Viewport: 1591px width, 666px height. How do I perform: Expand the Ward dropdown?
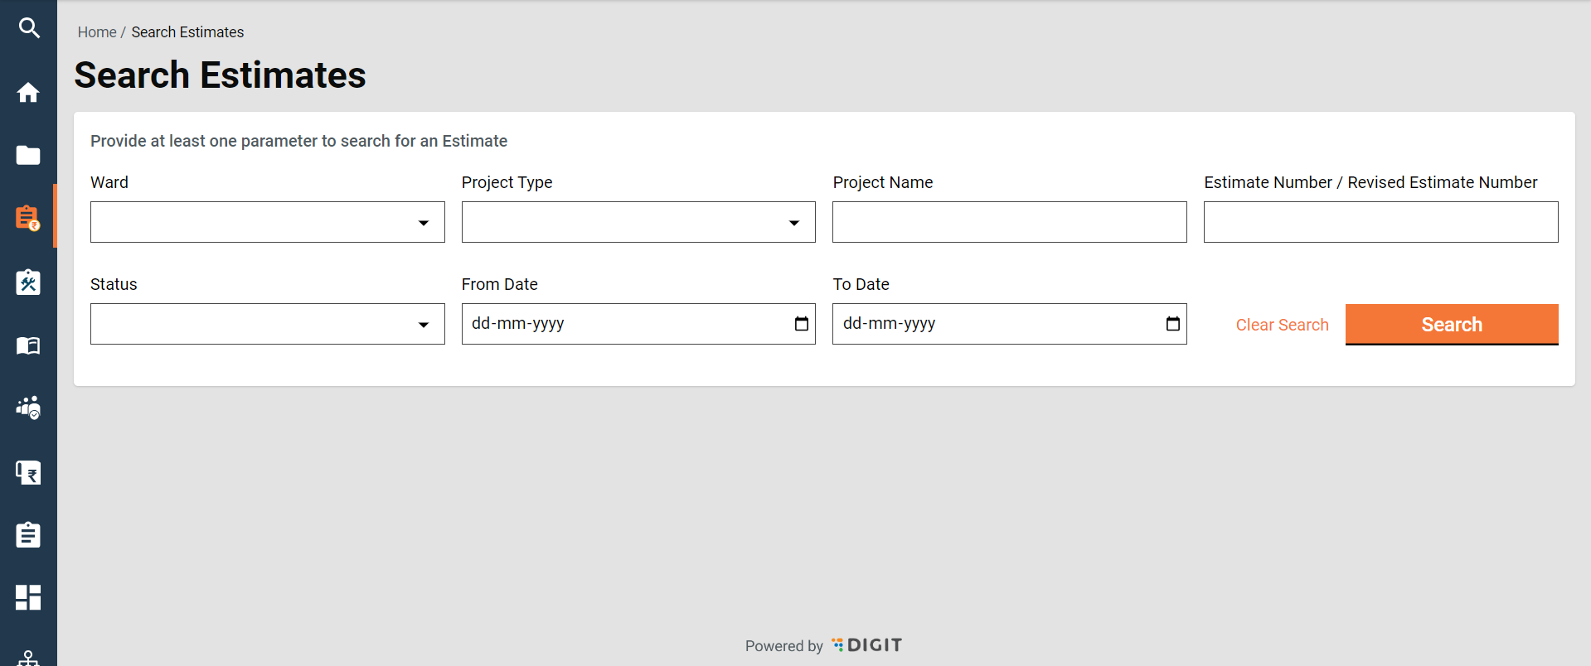coord(267,222)
